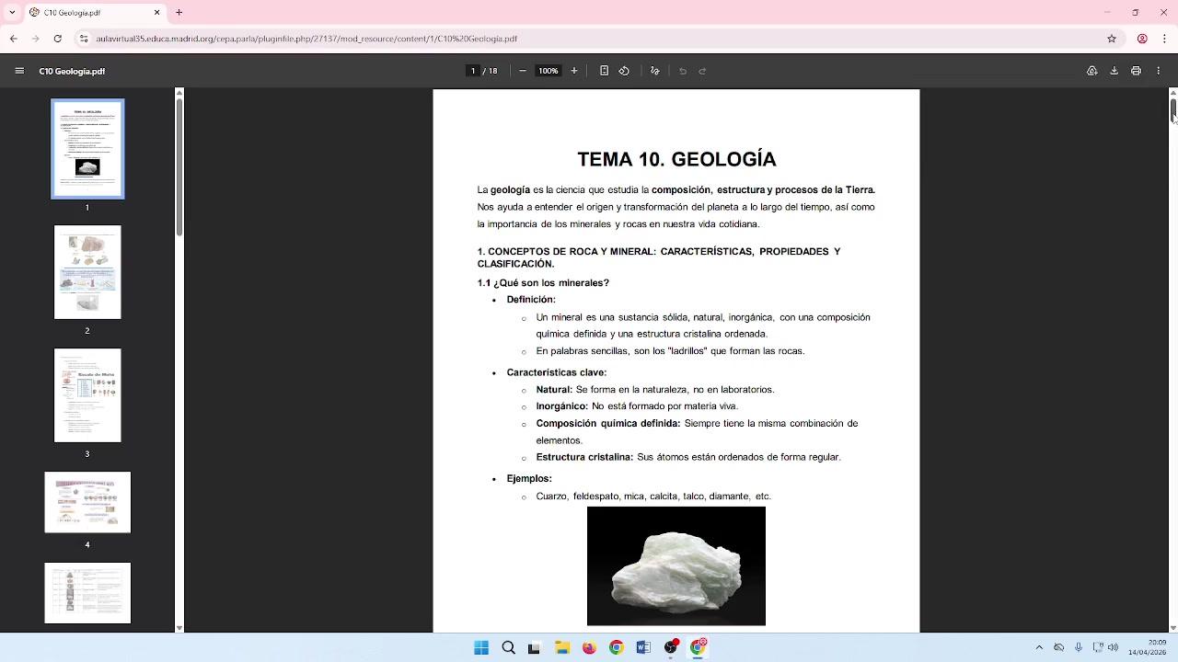The height and width of the screenshot is (662, 1178).
Task: Open Word from the taskbar
Action: (x=643, y=647)
